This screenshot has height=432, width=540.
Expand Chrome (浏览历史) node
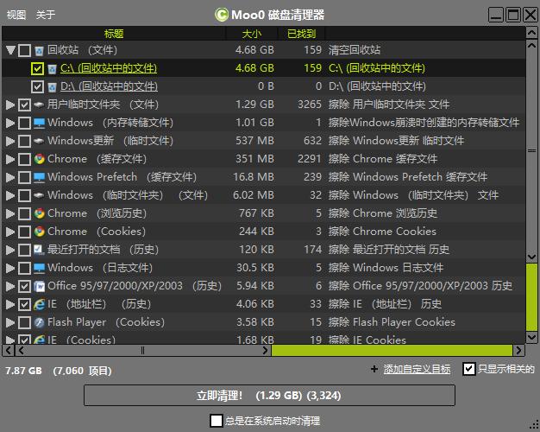[x=10, y=213]
